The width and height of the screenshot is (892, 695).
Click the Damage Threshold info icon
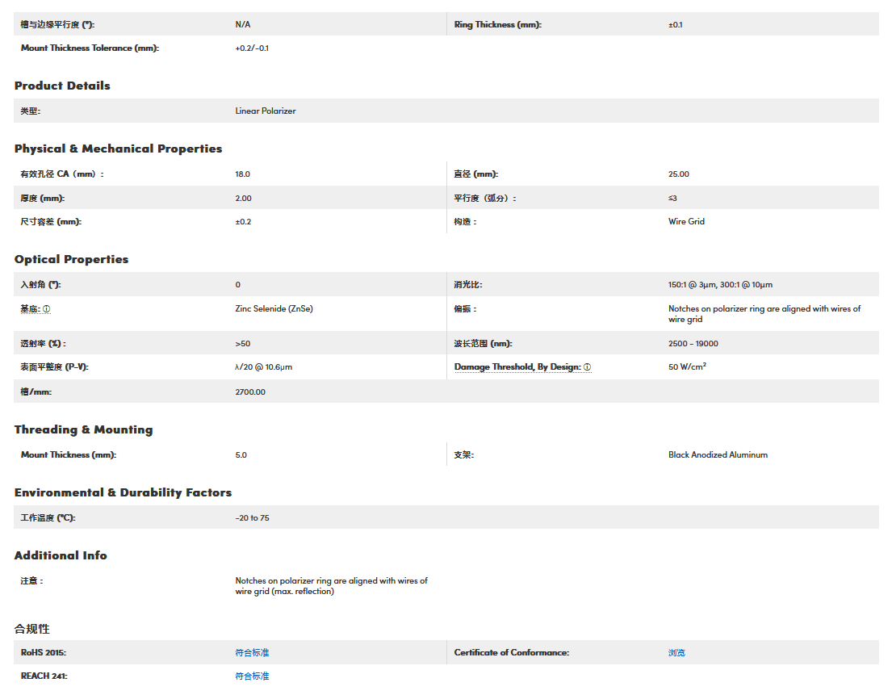587,367
